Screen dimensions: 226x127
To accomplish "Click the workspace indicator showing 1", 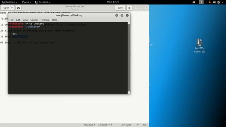I will (201, 2).
